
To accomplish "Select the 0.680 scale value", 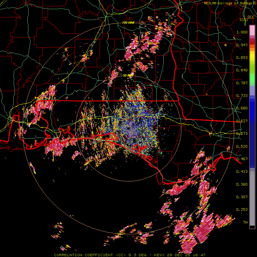I will pyautogui.click(x=242, y=108).
